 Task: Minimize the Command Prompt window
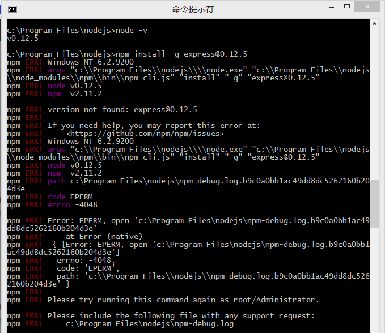332,7
